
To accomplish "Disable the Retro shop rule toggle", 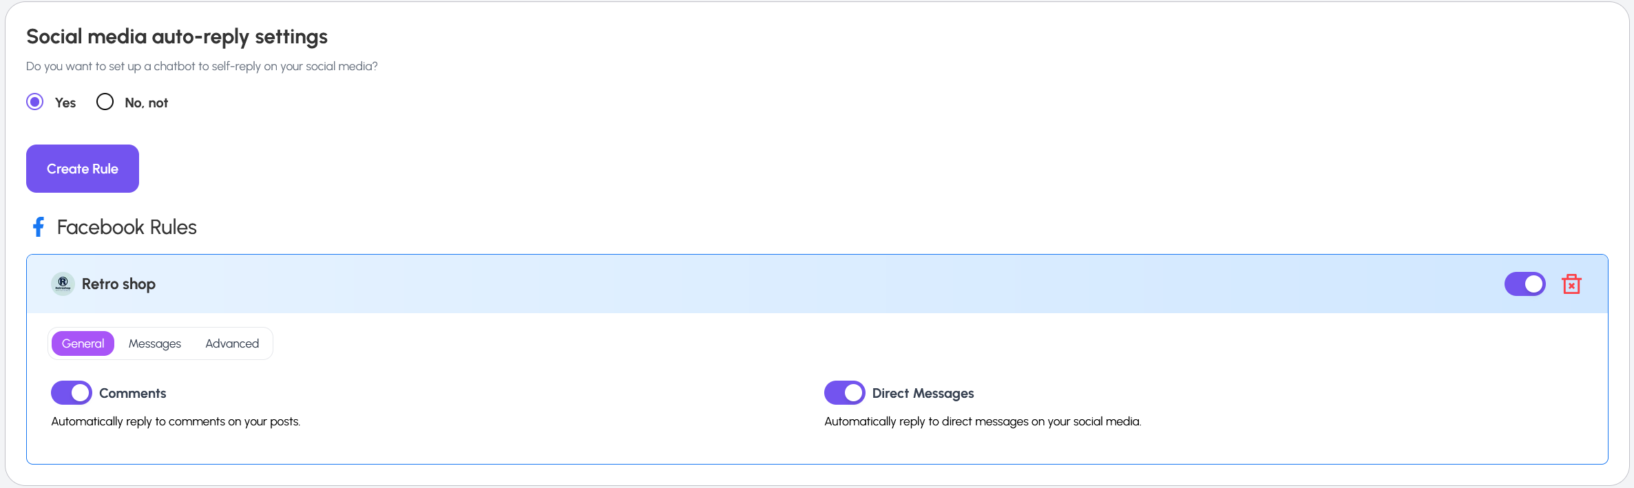I will [x=1525, y=284].
